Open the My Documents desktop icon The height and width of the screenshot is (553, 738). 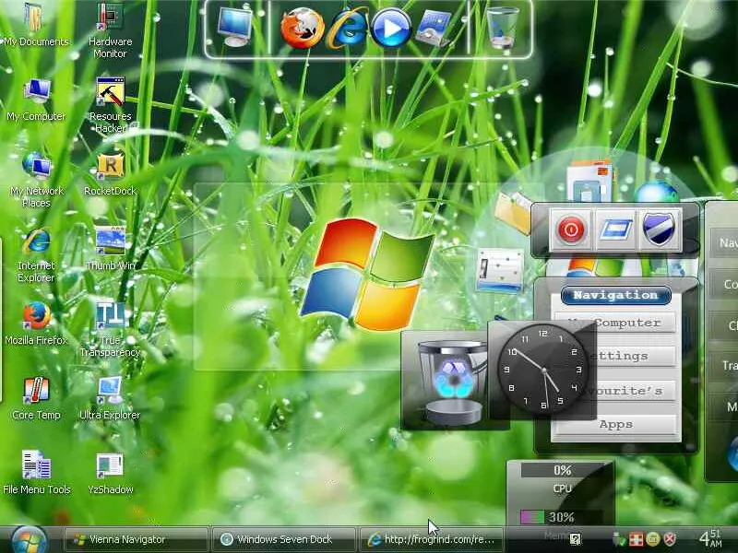[36, 26]
